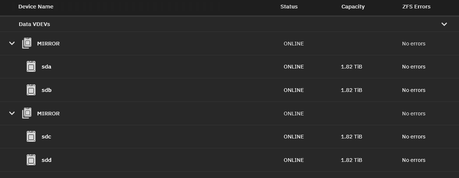The height and width of the screenshot is (178, 459).
Task: Select the sdd device name
Action: (47, 160)
